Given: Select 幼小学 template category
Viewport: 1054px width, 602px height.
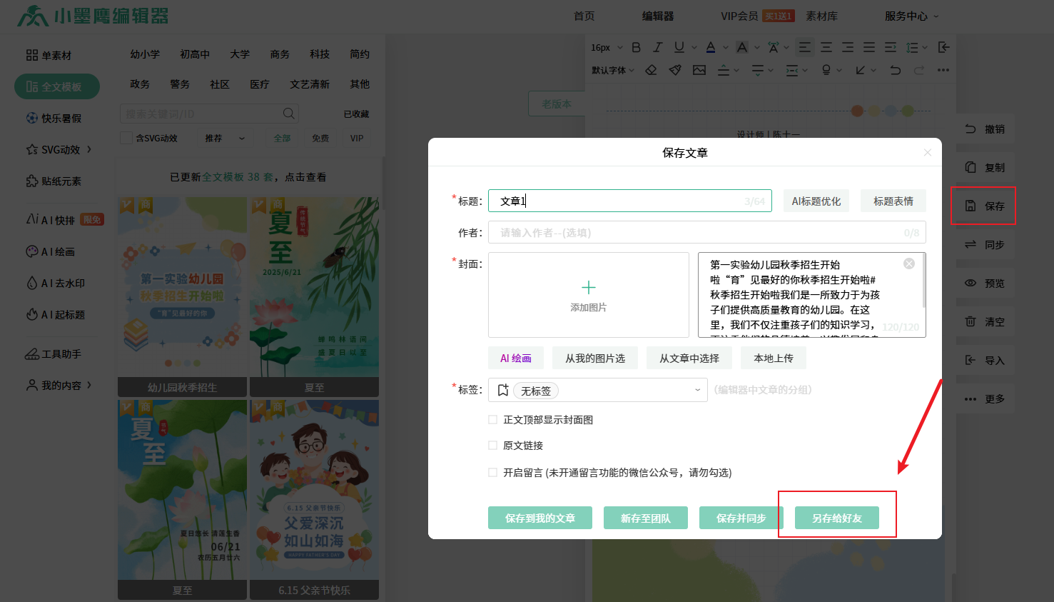Looking at the screenshot, I should coord(145,54).
